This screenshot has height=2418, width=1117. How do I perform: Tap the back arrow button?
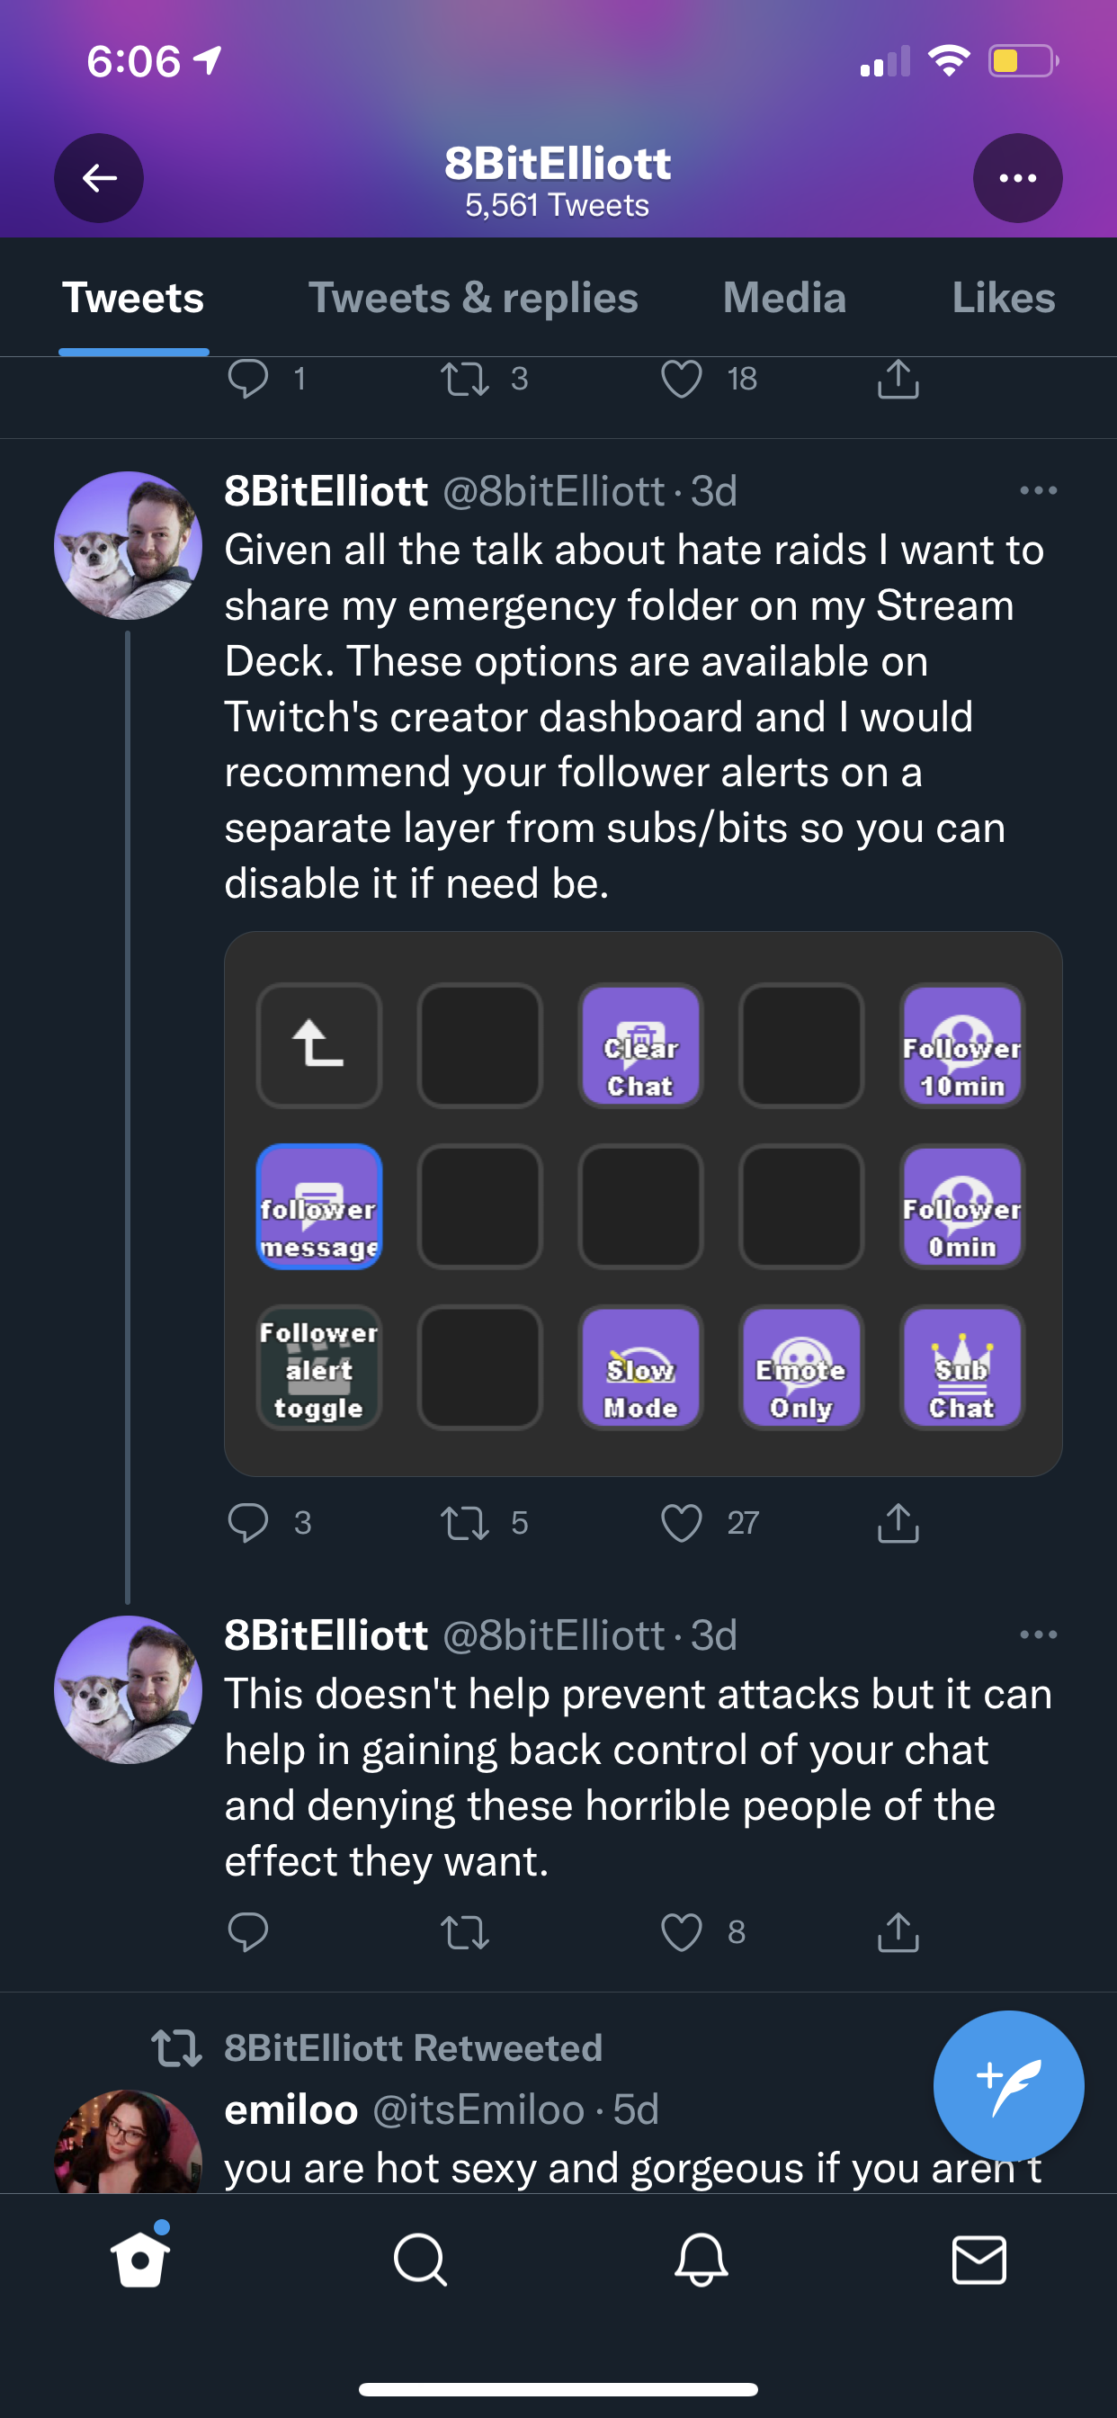[x=99, y=178]
